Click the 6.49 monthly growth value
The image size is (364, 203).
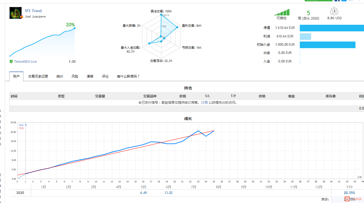pyautogui.click(x=143, y=193)
